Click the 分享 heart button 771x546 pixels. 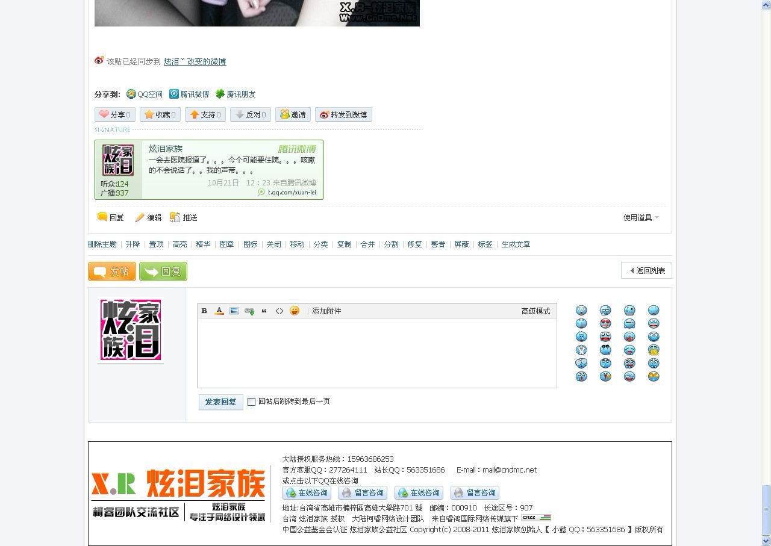[x=115, y=114]
